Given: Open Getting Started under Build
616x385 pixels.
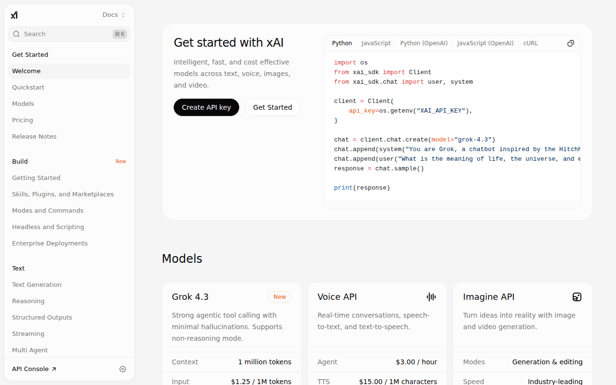Looking at the screenshot, I should tap(69, 178).
